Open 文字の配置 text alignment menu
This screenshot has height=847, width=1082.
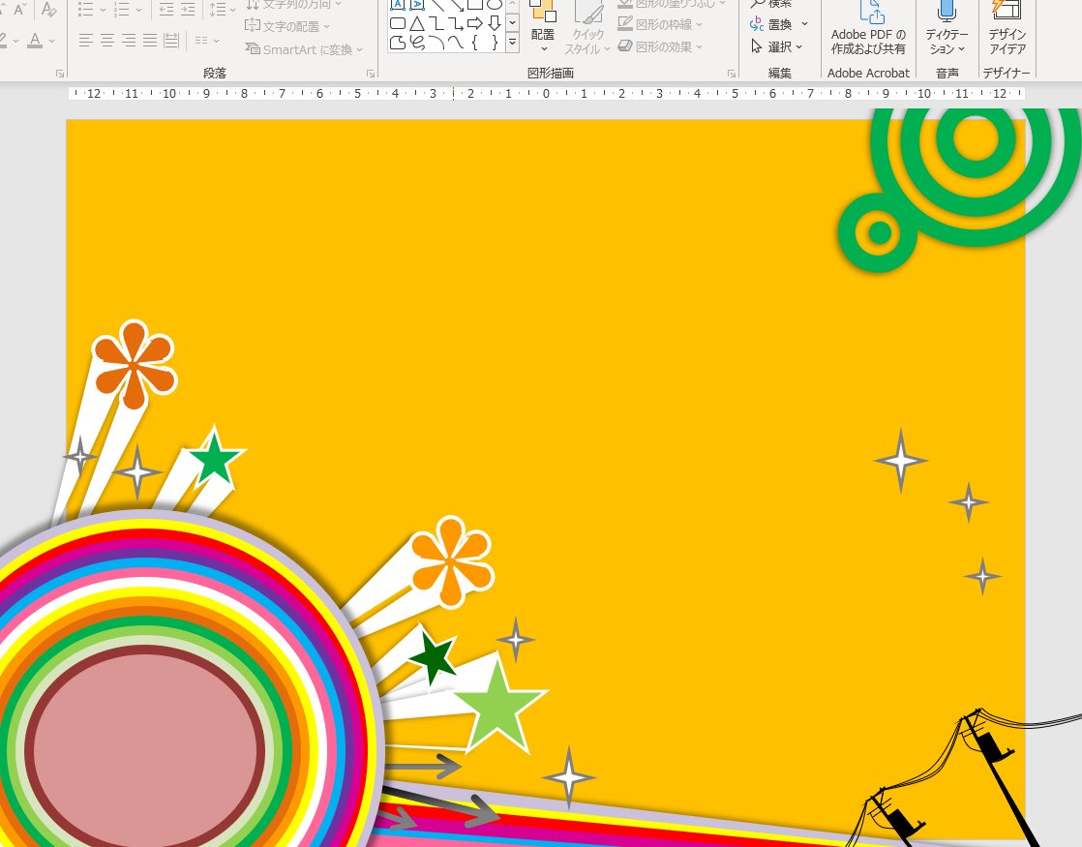(287, 26)
